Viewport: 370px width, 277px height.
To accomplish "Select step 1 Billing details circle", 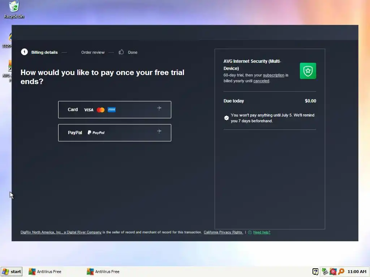I will [x=24, y=52].
